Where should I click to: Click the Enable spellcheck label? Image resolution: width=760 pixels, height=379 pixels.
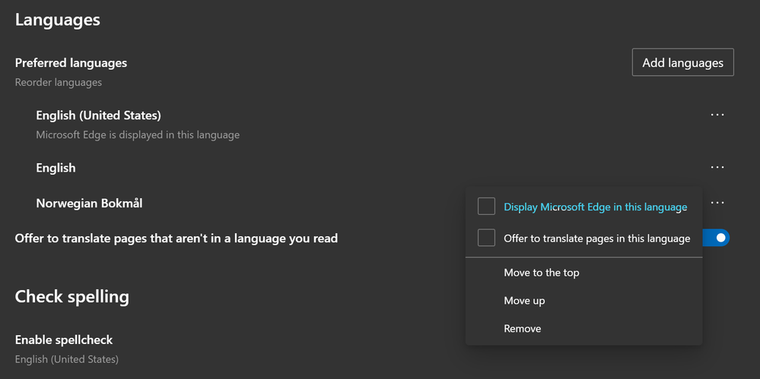tap(63, 340)
